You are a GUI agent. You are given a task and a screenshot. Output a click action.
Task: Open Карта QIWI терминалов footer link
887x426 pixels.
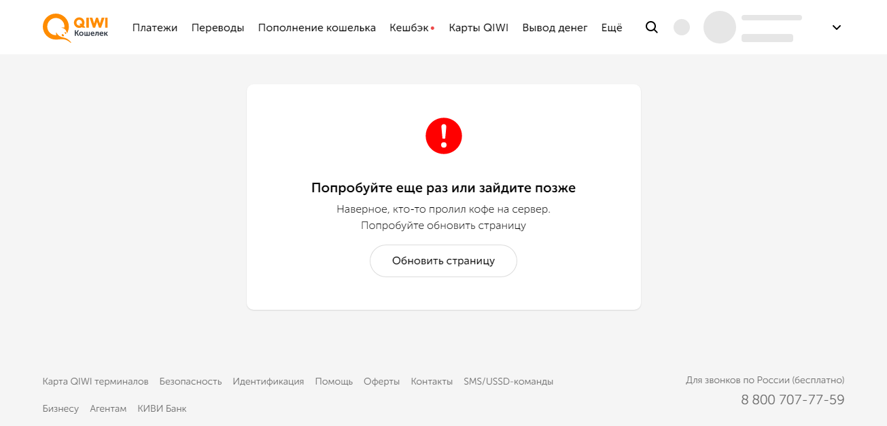coord(95,382)
